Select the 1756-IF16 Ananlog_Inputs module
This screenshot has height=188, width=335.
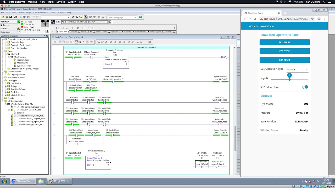click(x=29, y=121)
